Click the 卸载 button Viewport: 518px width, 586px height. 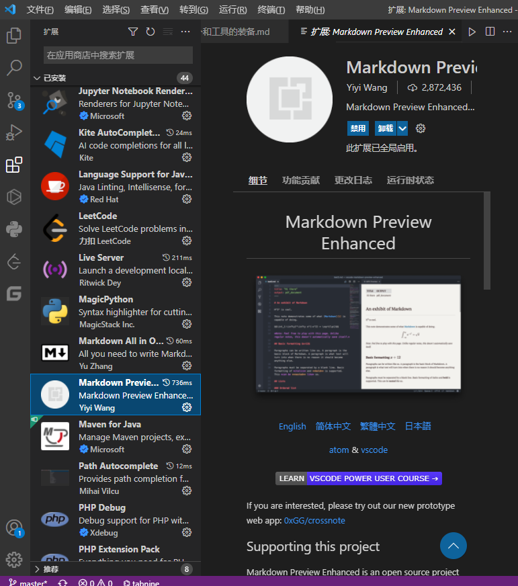(x=386, y=128)
